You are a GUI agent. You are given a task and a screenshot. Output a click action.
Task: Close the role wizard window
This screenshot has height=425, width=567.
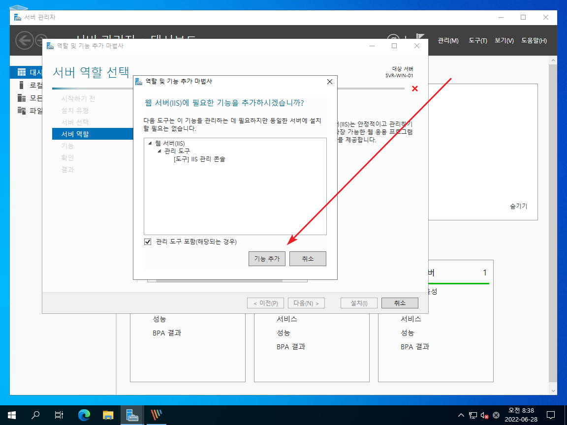[416, 46]
